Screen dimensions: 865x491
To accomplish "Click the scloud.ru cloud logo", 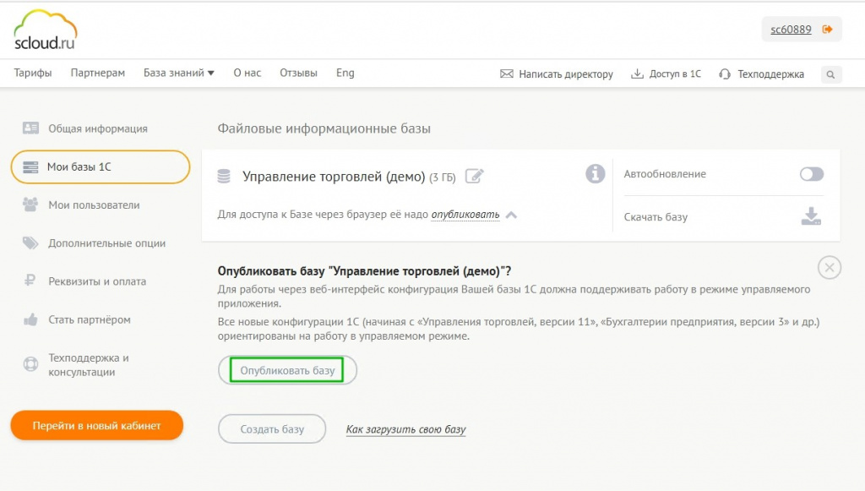I will pyautogui.click(x=46, y=30).
